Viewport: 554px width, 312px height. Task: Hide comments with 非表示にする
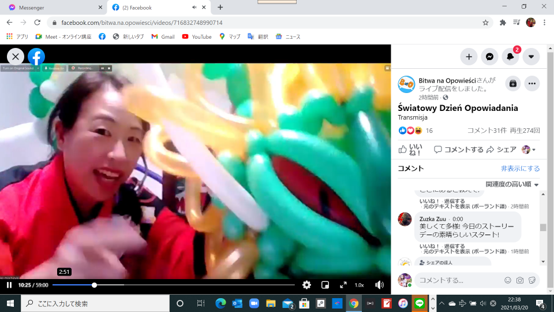click(x=520, y=169)
